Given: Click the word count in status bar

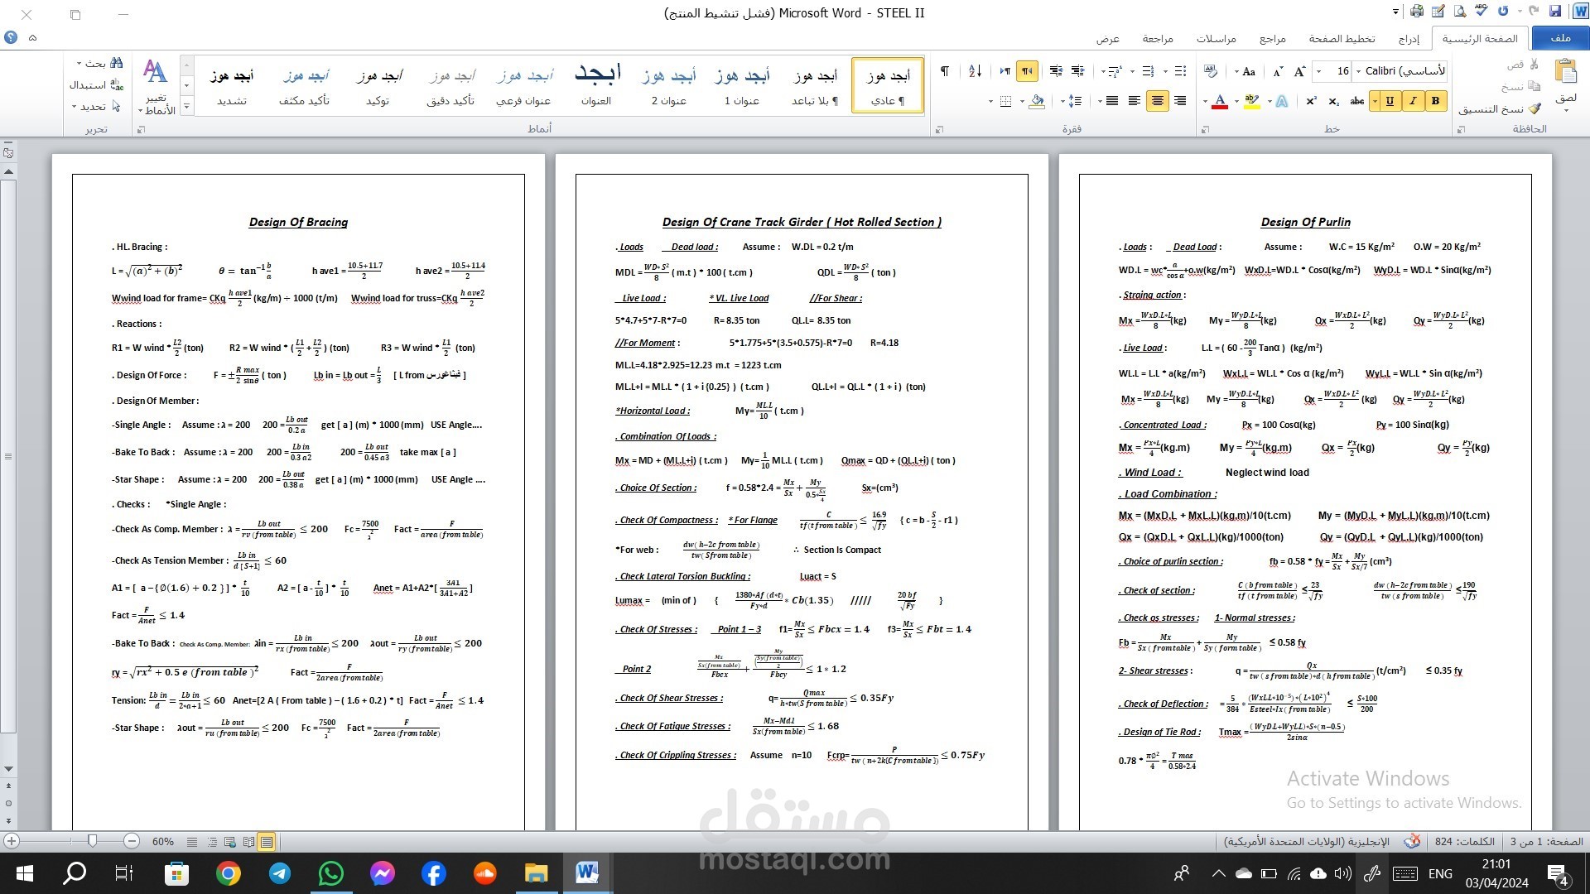Looking at the screenshot, I should [x=1464, y=841].
